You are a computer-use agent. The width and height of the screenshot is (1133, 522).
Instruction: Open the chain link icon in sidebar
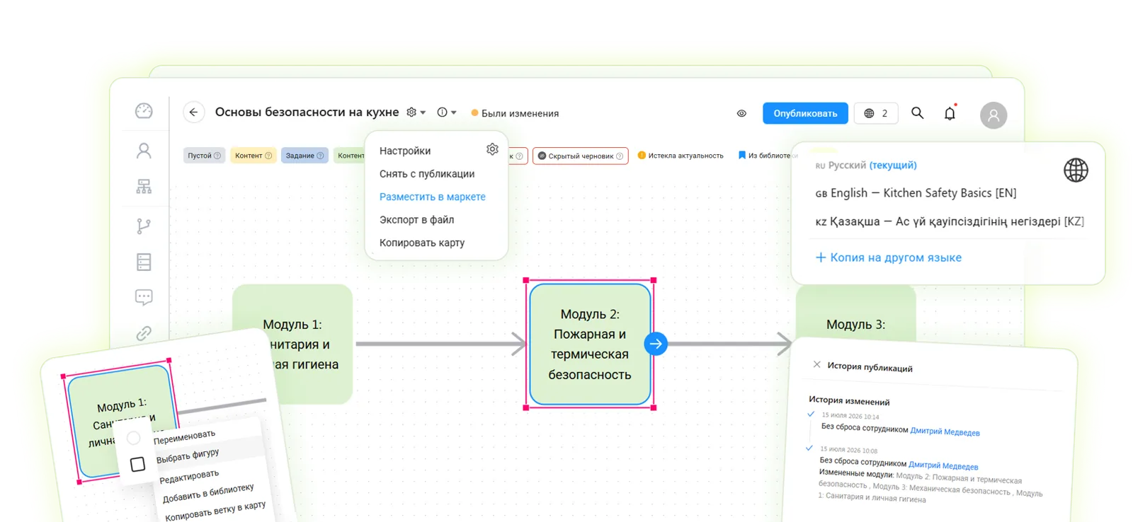click(144, 333)
